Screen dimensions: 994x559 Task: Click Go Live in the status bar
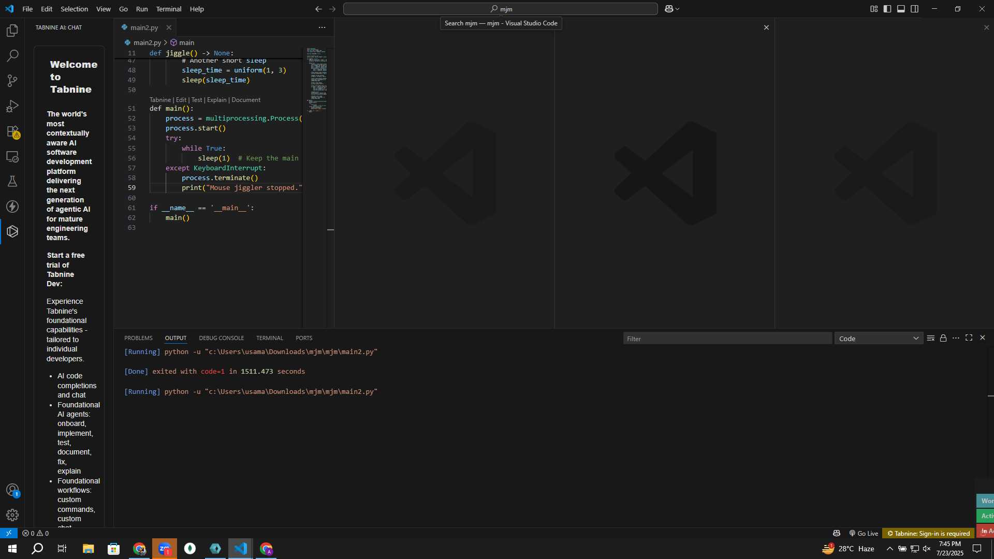tap(864, 533)
